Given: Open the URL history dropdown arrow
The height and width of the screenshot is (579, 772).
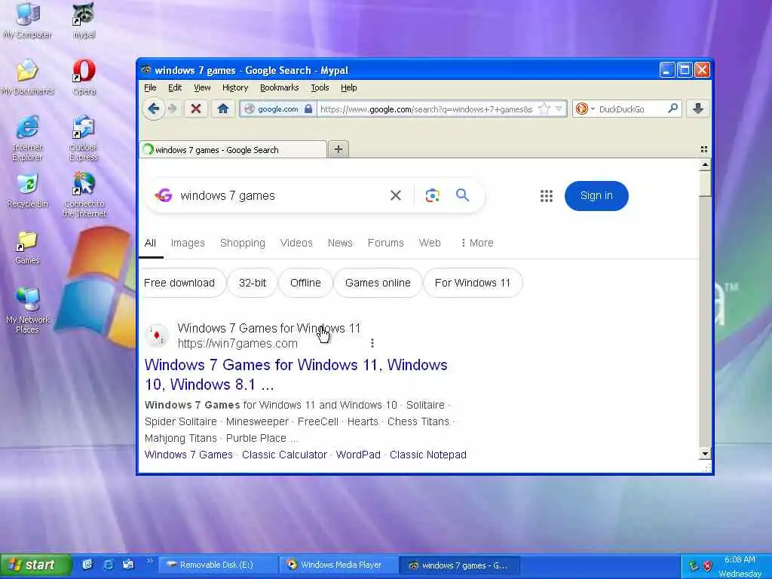Looking at the screenshot, I should (x=559, y=109).
